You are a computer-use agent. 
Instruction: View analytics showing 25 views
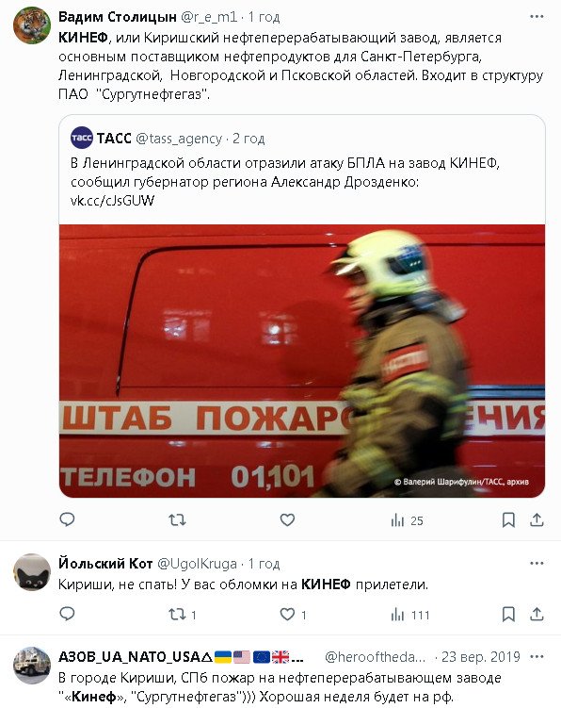(x=407, y=520)
